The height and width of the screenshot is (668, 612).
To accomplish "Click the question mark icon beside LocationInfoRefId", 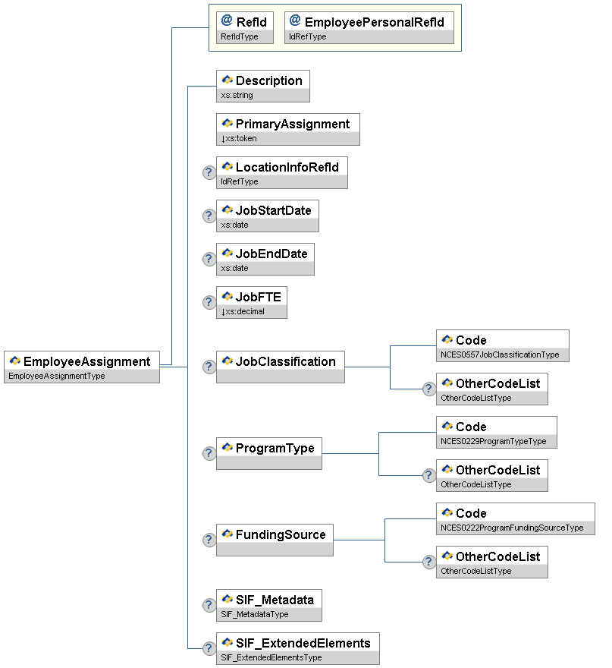I will click(209, 172).
